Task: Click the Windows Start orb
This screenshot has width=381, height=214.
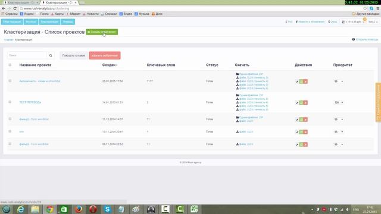Action: (x=6, y=209)
